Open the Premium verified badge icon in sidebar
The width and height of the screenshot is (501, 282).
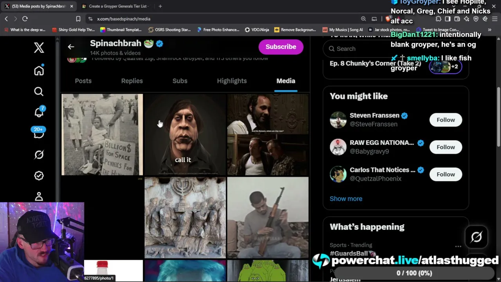pos(39,175)
